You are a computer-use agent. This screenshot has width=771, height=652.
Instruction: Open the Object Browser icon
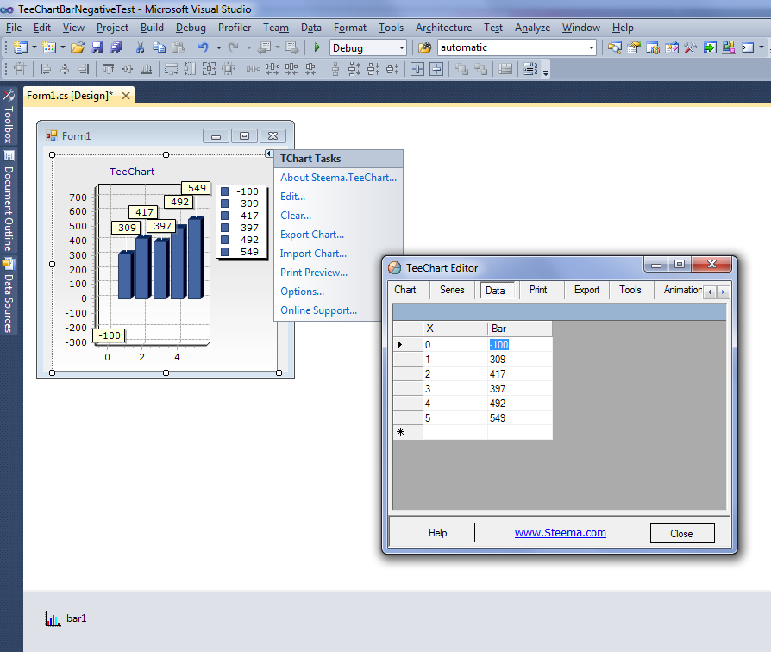pos(672,47)
